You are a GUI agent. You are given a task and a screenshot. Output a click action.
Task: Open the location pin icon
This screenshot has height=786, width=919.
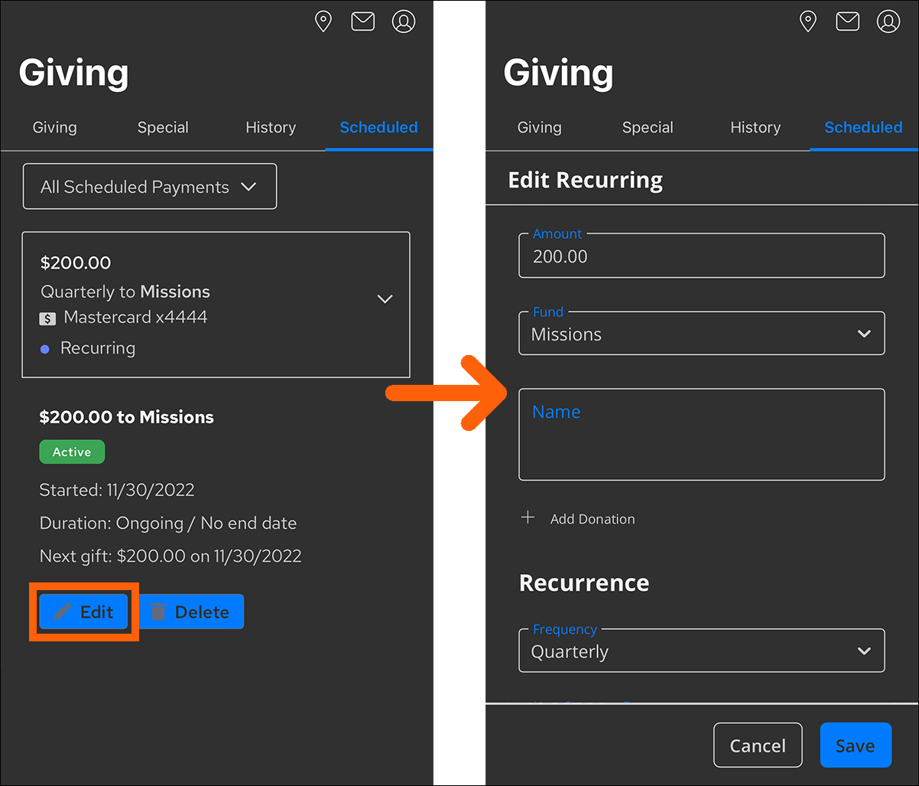point(323,21)
